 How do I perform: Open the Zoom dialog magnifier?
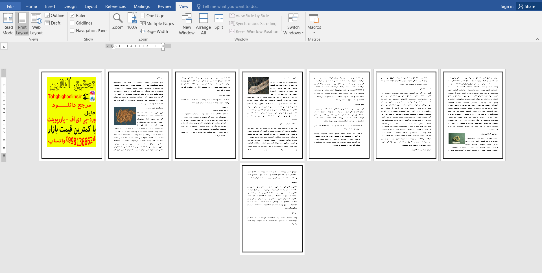pos(118,21)
